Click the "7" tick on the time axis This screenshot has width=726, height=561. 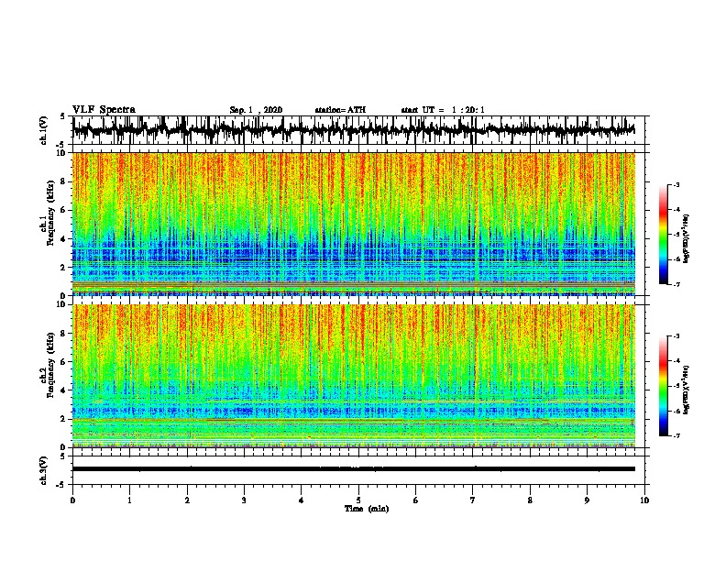point(473,500)
